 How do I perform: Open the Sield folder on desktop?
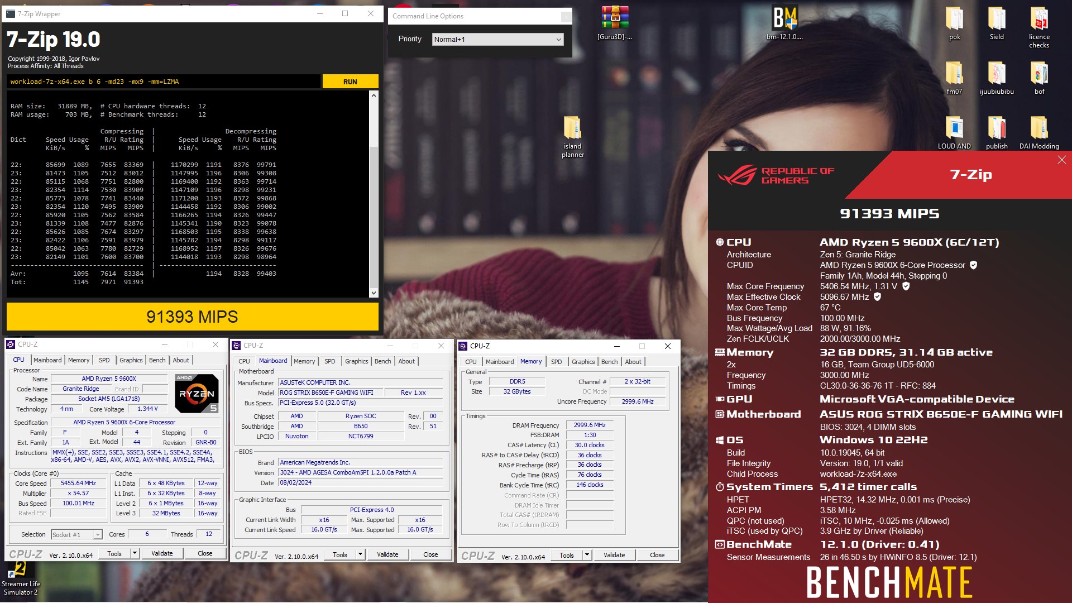point(997,23)
